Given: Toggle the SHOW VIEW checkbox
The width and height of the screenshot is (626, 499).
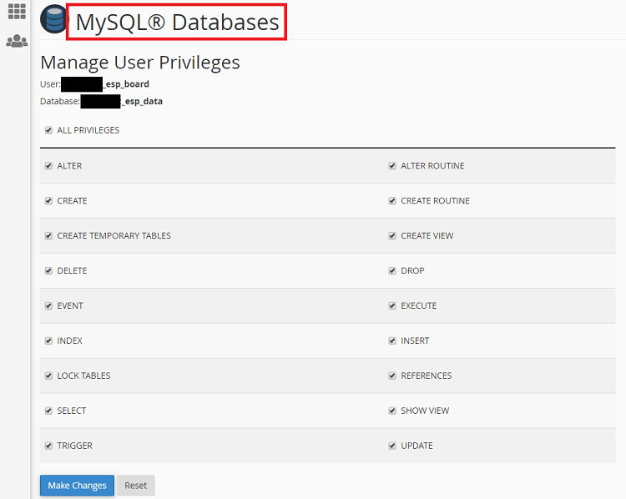Looking at the screenshot, I should 392,411.
